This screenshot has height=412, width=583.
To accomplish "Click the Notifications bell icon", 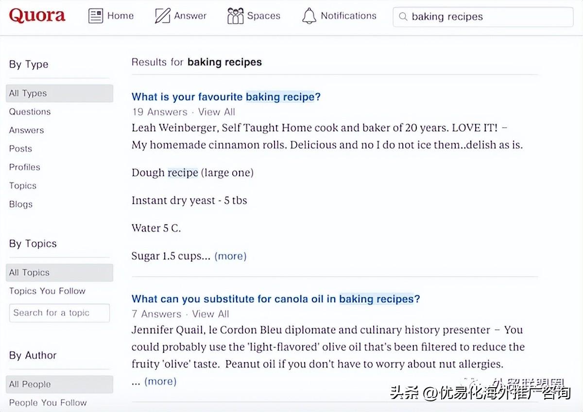I will coord(309,16).
